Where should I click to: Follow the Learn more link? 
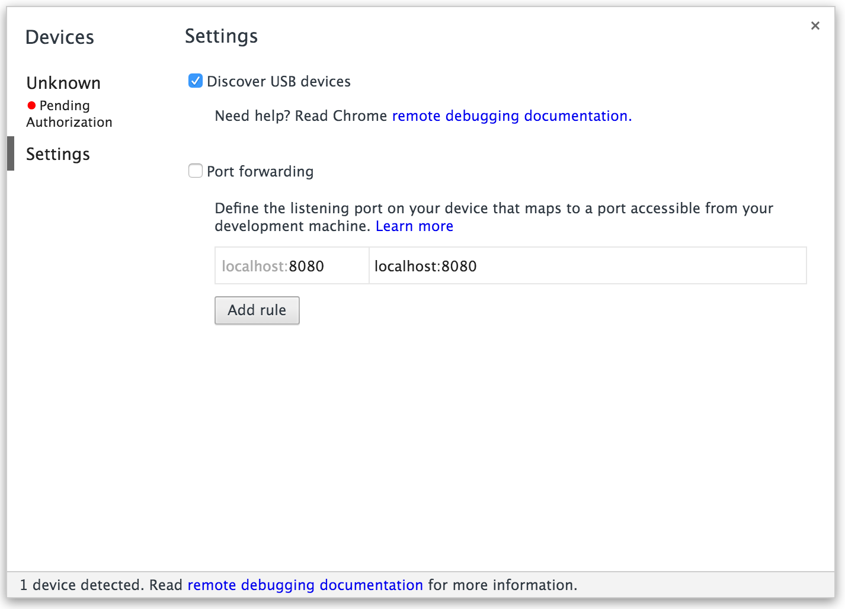414,226
